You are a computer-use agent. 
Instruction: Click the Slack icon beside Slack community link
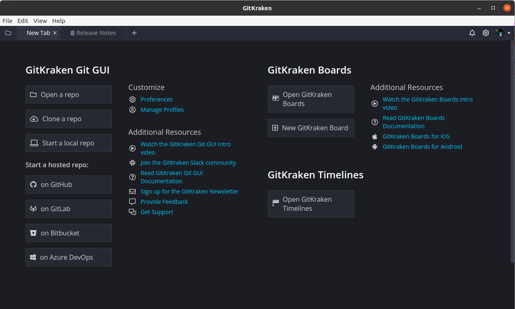132,163
